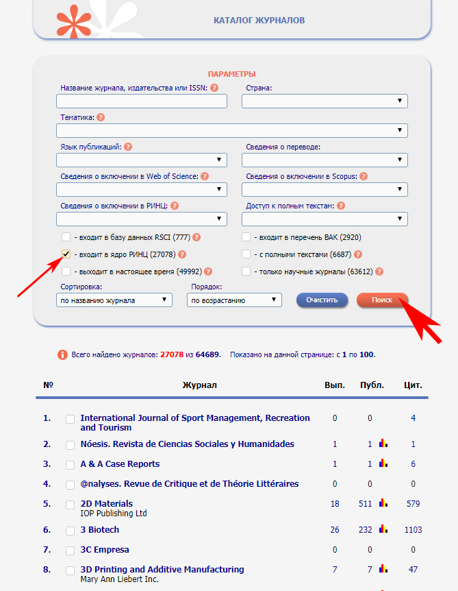
Task: Click the Журнал column header
Action: 199,385
